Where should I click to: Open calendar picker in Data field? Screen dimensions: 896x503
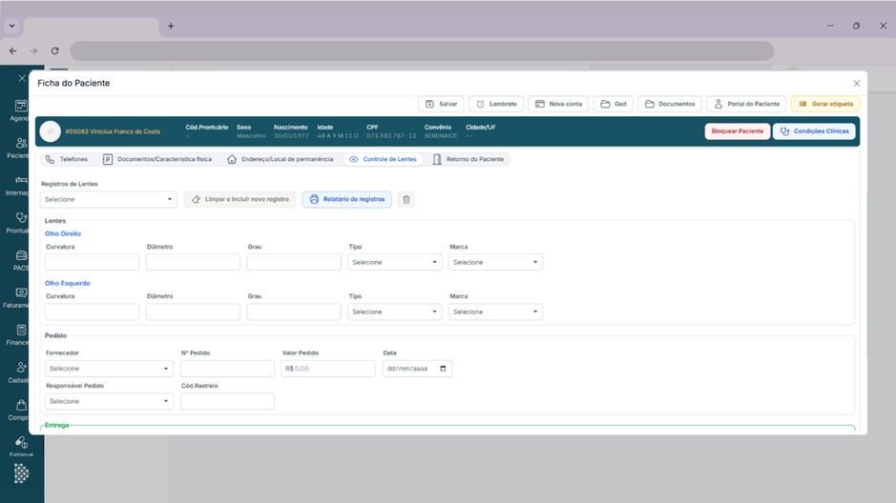point(443,369)
